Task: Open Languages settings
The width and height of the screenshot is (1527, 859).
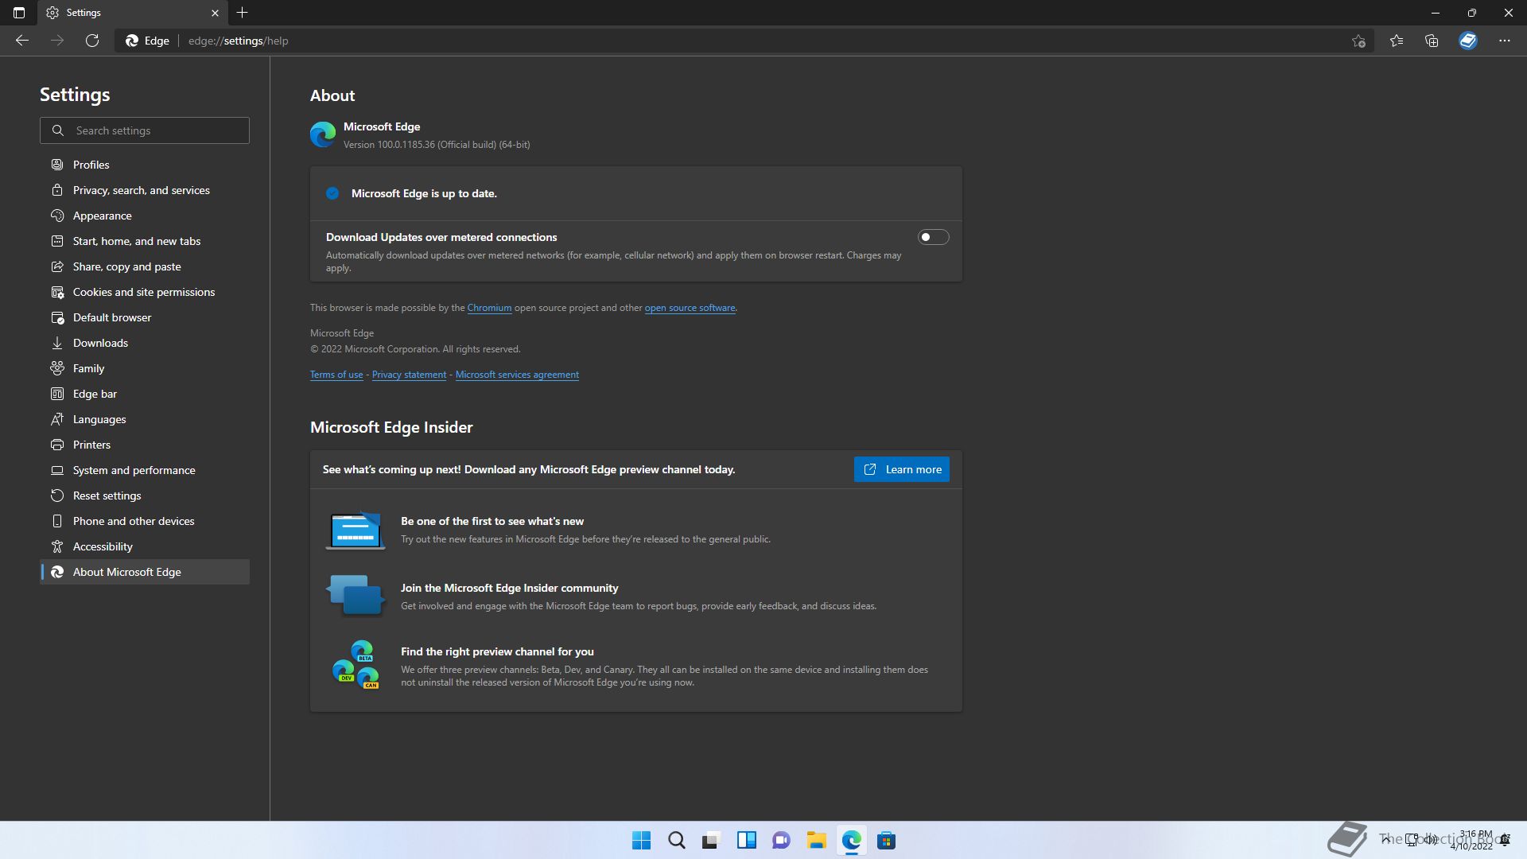Action: (x=145, y=419)
